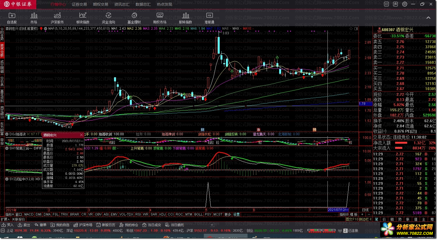Screen dimensions: 438x240
Task: Click the diamond marker icon above the chart
Action: [x=351, y=28]
